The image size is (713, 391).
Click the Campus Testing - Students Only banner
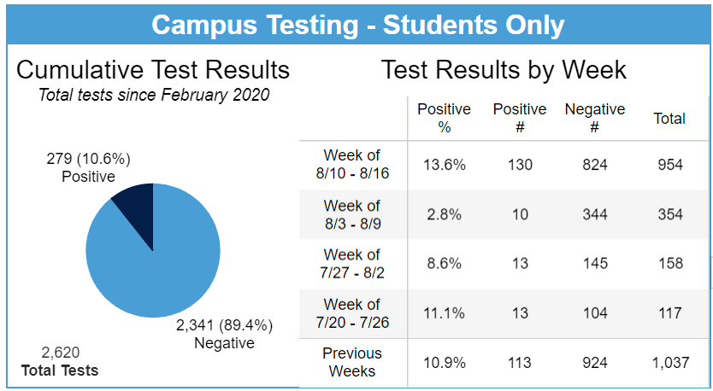click(x=357, y=25)
